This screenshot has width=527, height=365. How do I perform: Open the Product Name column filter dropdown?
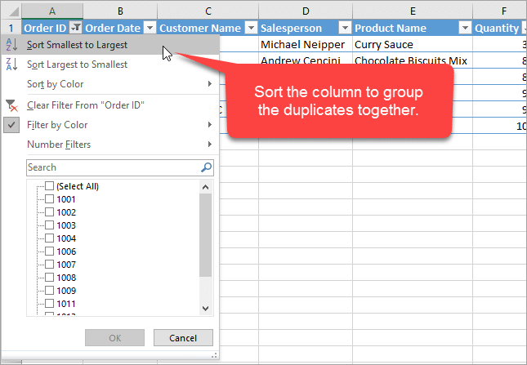click(x=464, y=28)
